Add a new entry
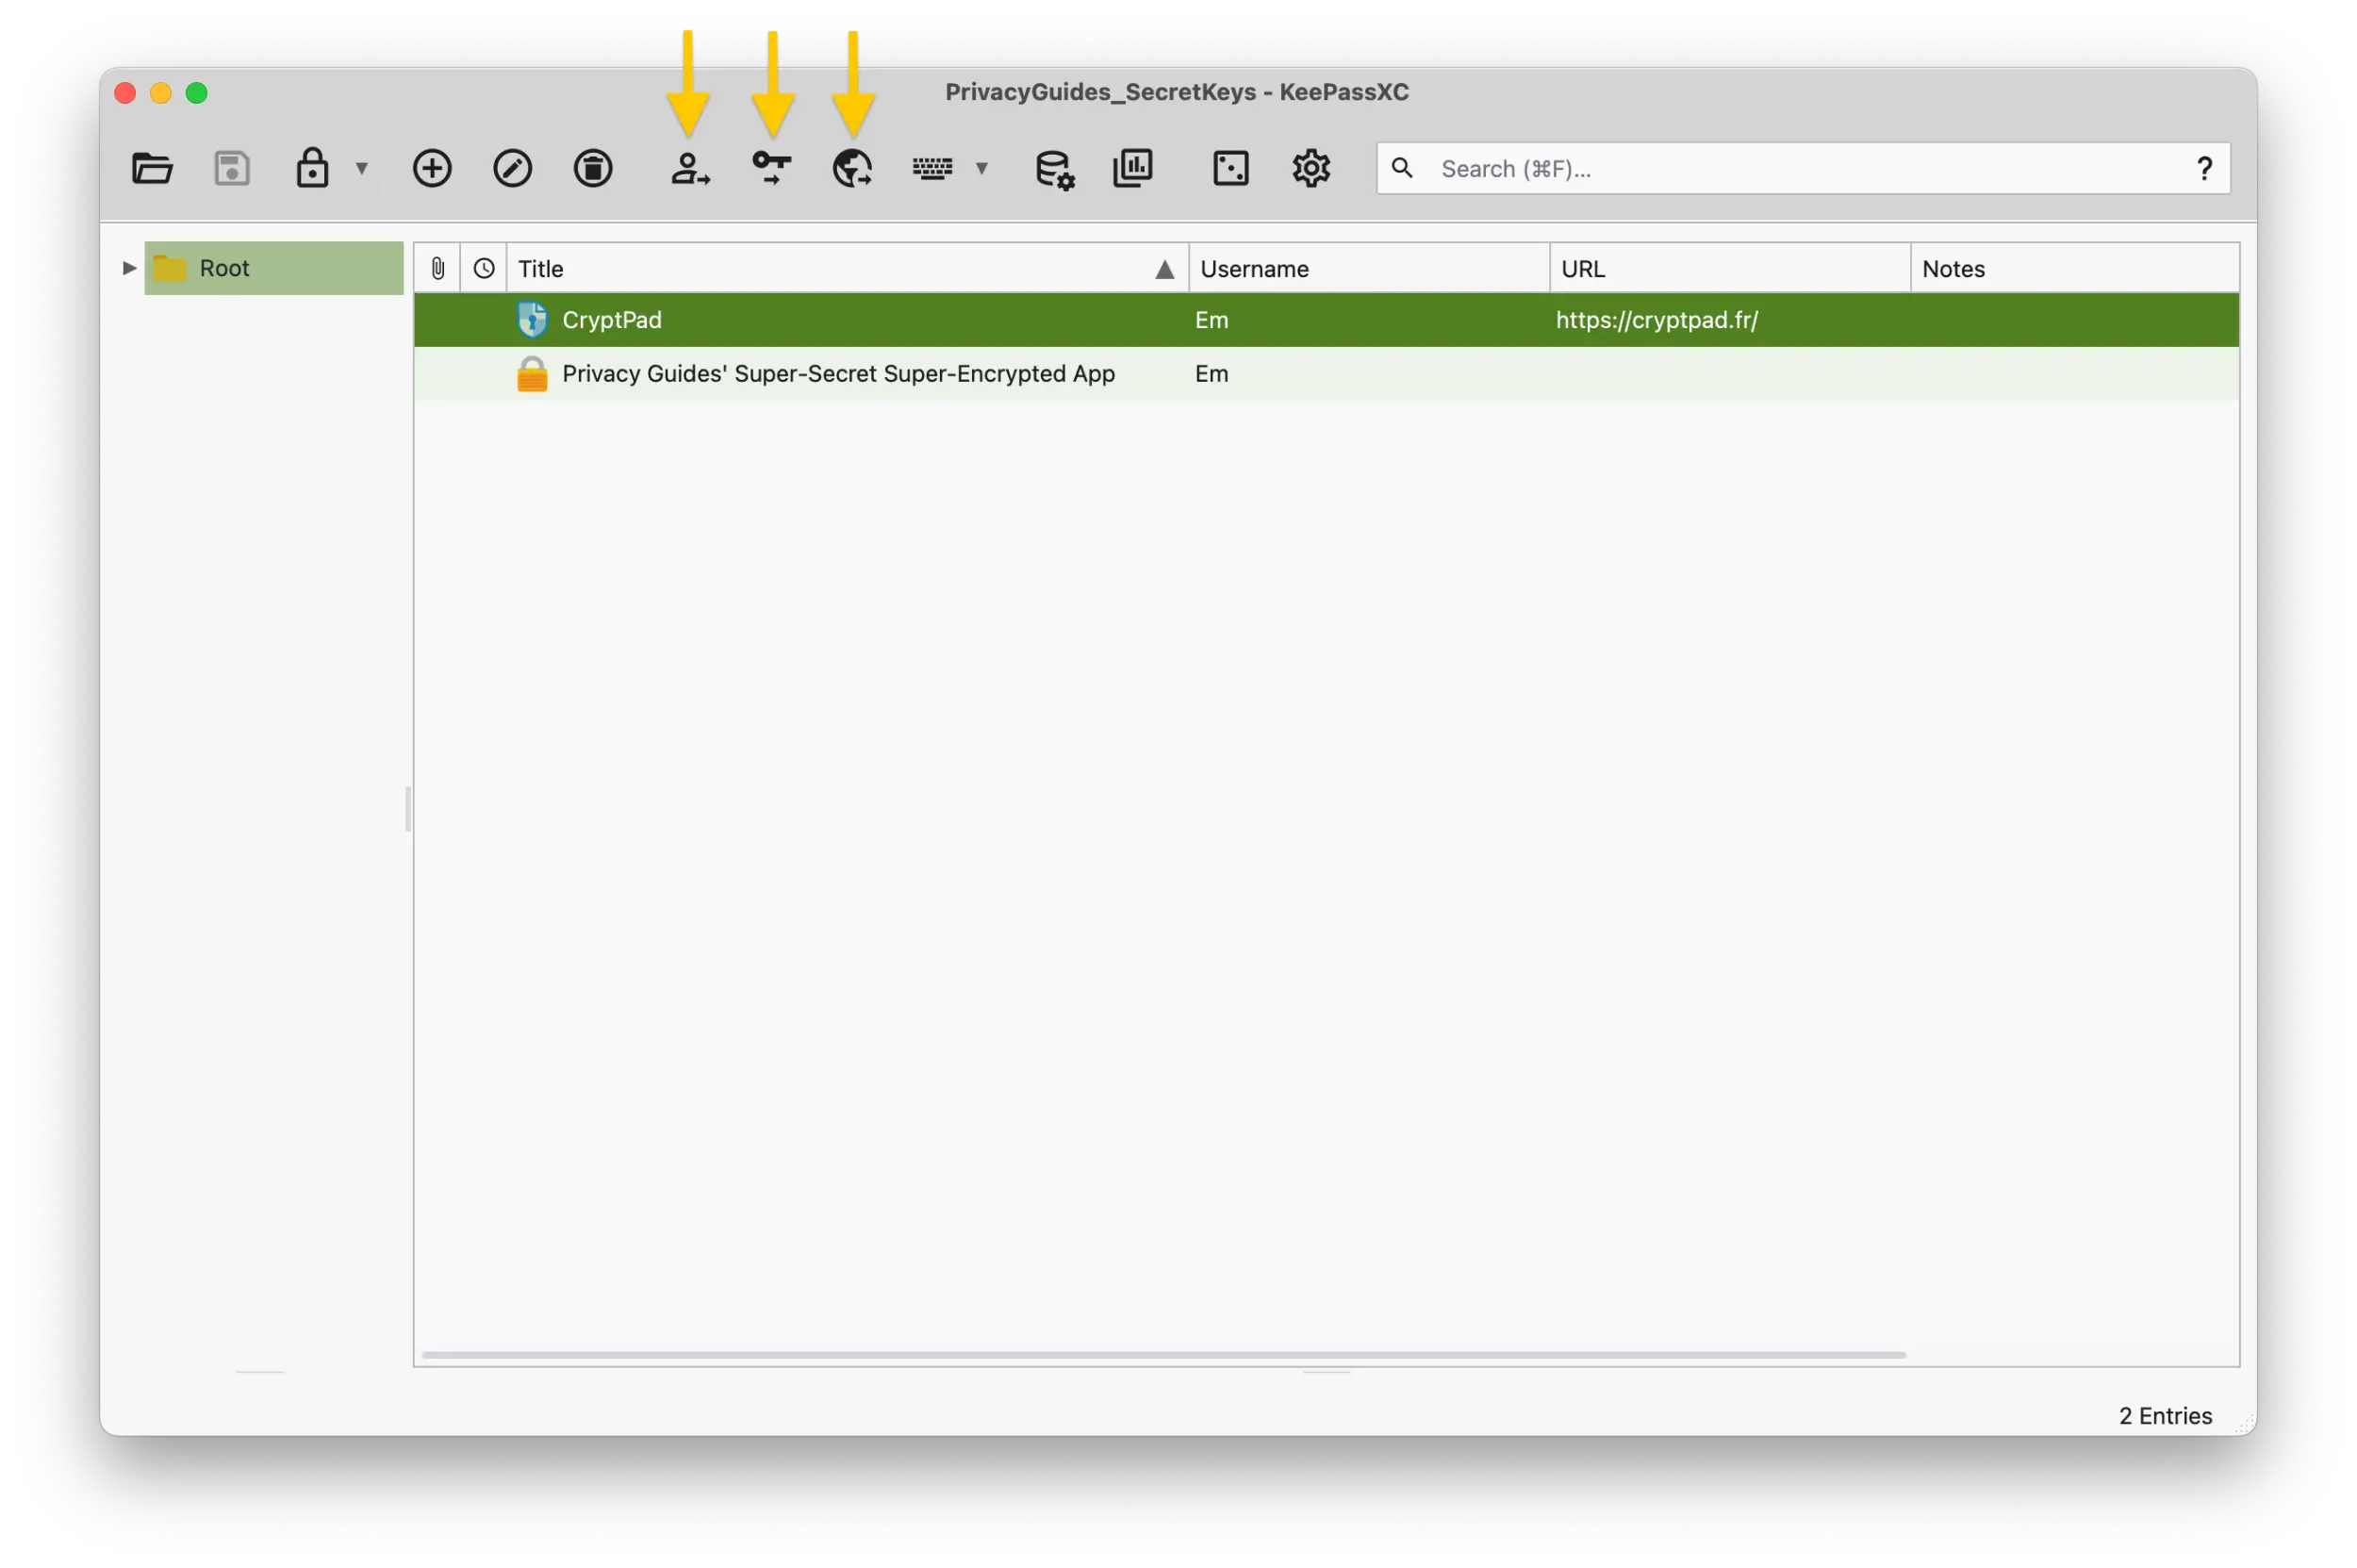Screen dimensions: 2357x1568 point(432,168)
